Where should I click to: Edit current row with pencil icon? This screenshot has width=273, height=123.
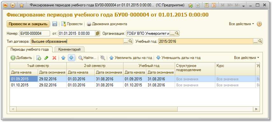click(46, 58)
